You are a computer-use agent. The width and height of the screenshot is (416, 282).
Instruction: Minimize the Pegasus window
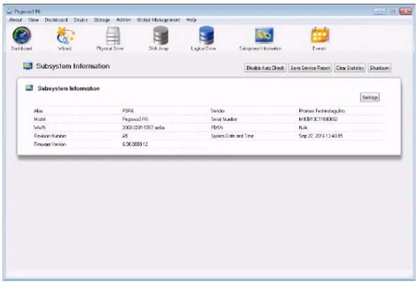point(379,11)
